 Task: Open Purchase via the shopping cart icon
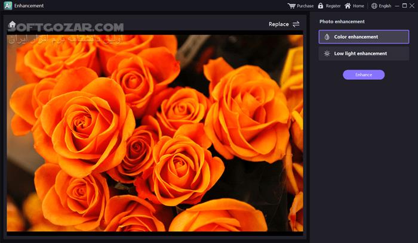coord(291,5)
